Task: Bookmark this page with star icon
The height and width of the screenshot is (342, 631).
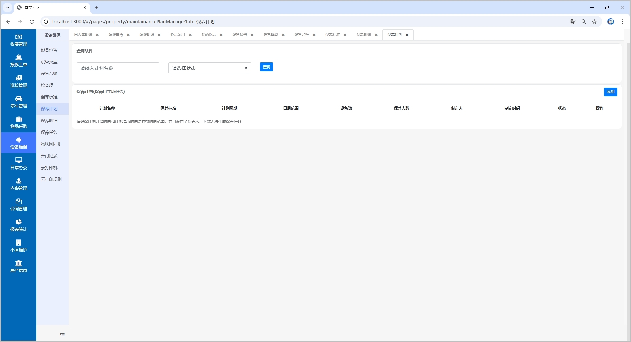Action: 594,22
